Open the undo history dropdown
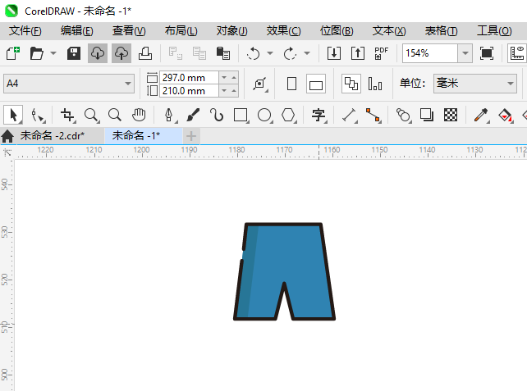Viewport: 527px width, 391px height. point(270,53)
